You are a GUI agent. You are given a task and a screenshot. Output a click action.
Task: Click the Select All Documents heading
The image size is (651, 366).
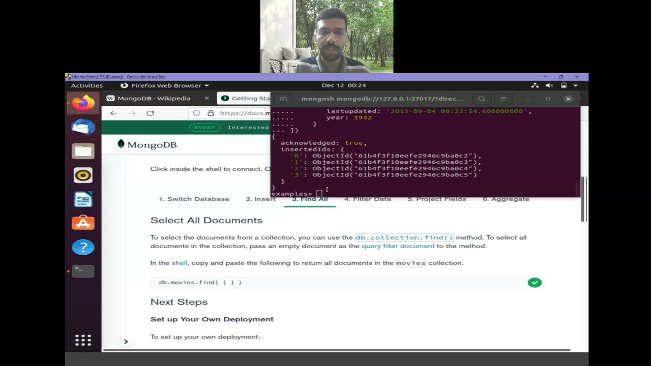coord(206,221)
